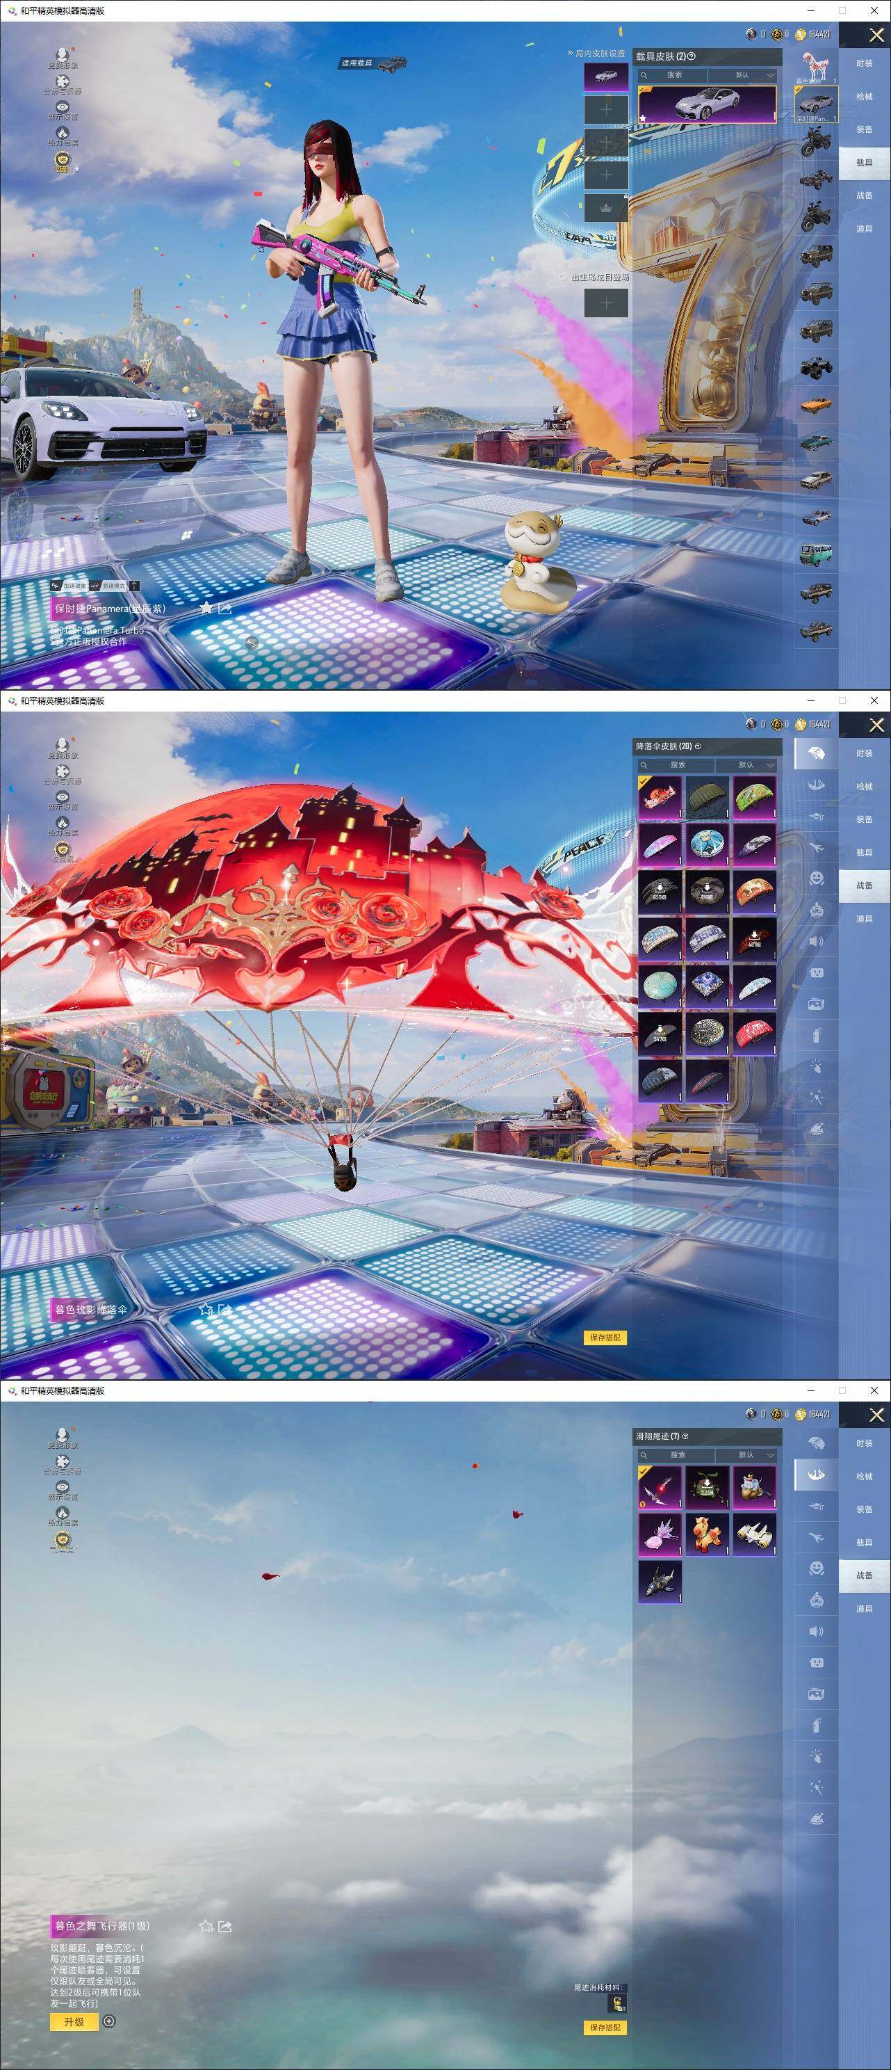
Task: Click 搜索 field in 载具皮肤 panel
Action: tap(673, 74)
